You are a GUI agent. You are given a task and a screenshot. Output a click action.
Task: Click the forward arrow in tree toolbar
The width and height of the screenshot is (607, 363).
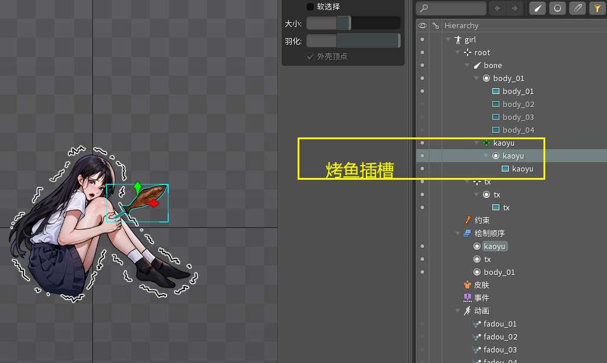[515, 8]
